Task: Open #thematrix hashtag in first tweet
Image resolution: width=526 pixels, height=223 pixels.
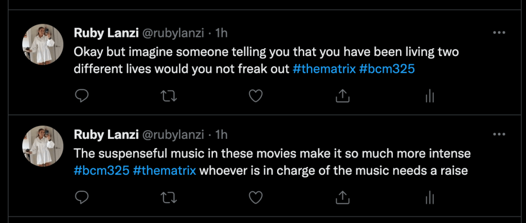Action: click(x=324, y=69)
